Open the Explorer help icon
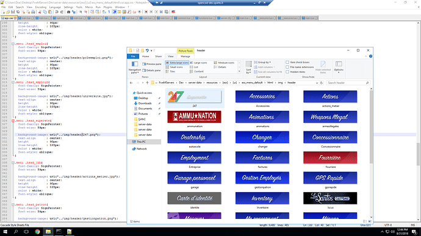The height and width of the screenshot is (236, 421). [x=370, y=56]
